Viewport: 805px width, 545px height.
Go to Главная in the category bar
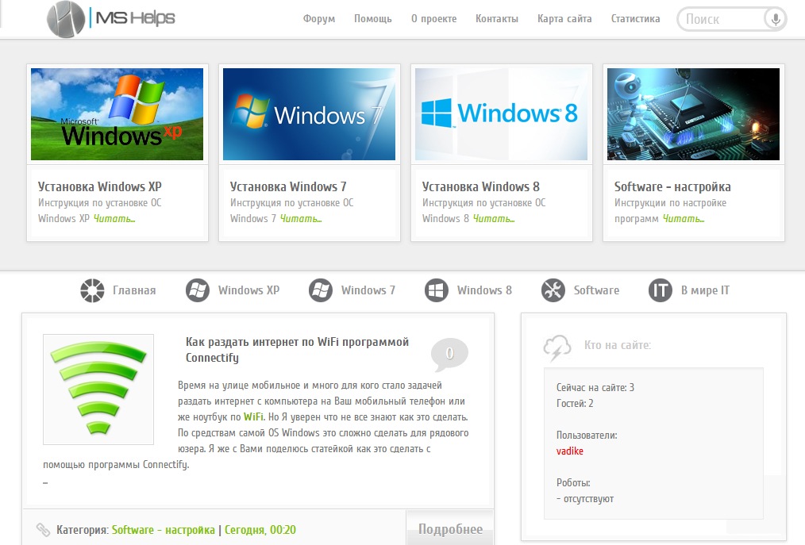point(134,290)
